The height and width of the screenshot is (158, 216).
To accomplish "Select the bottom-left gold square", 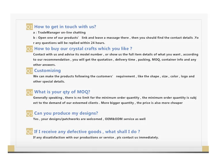I will 11,148.
